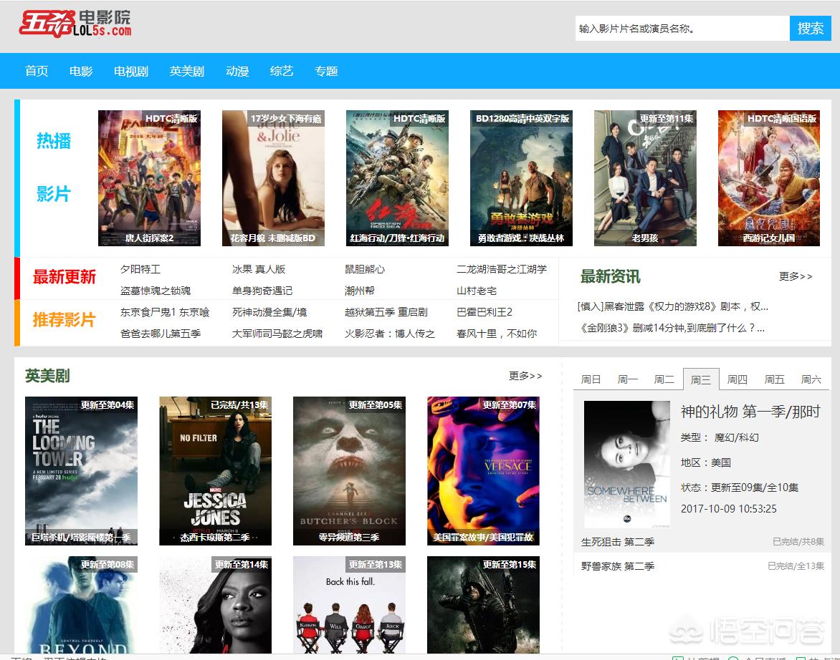Open the 金刚狼3 cut 14 minutes news
Image resolution: width=840 pixels, height=660 pixels.
(672, 328)
